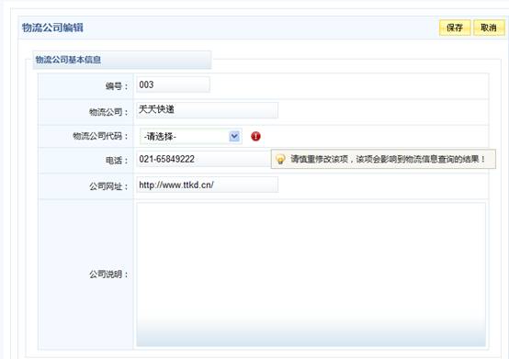Viewport: 509px width, 359px height.
Task: Click the 保存 save button
Action: (455, 28)
